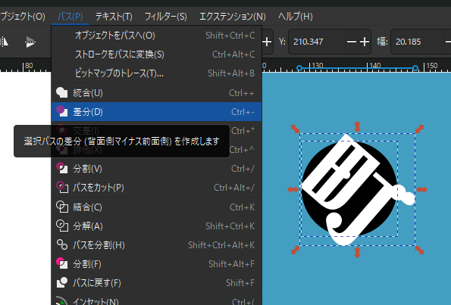Click the top-left rotation handle arrow
Screen dimensions: 451x305
click(x=295, y=129)
